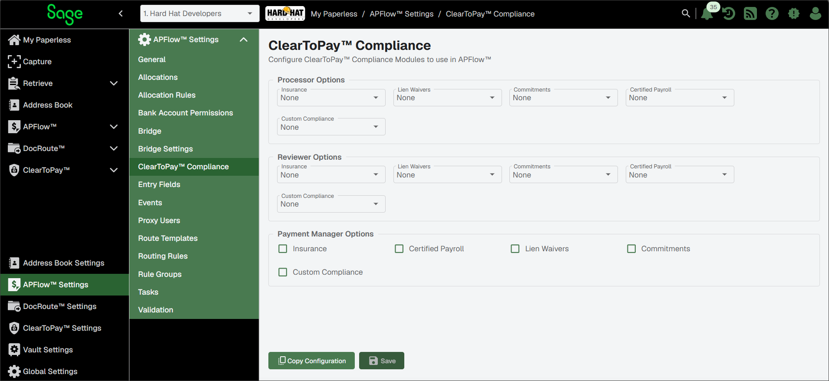Image resolution: width=829 pixels, height=381 pixels.
Task: Open the help question mark icon
Action: [772, 13]
